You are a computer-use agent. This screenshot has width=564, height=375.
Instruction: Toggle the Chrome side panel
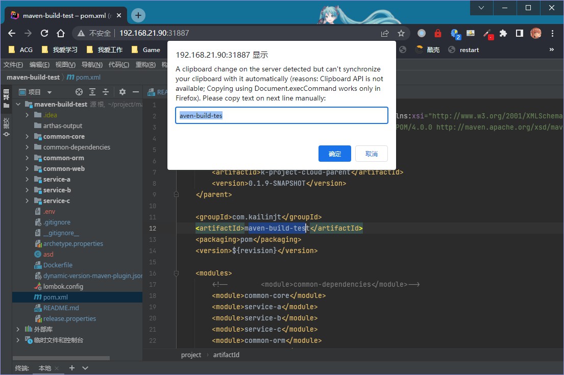[519, 33]
